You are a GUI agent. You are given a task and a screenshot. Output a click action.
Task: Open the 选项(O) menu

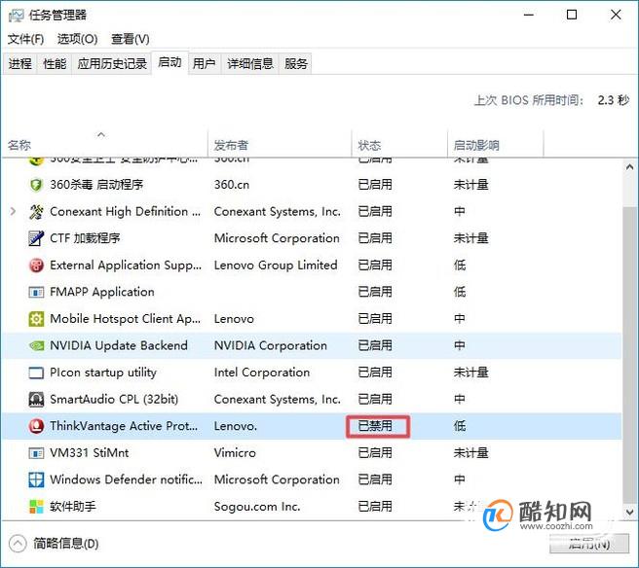coord(77,39)
